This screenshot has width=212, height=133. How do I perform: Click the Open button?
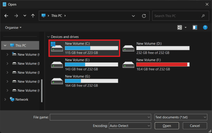167,125
